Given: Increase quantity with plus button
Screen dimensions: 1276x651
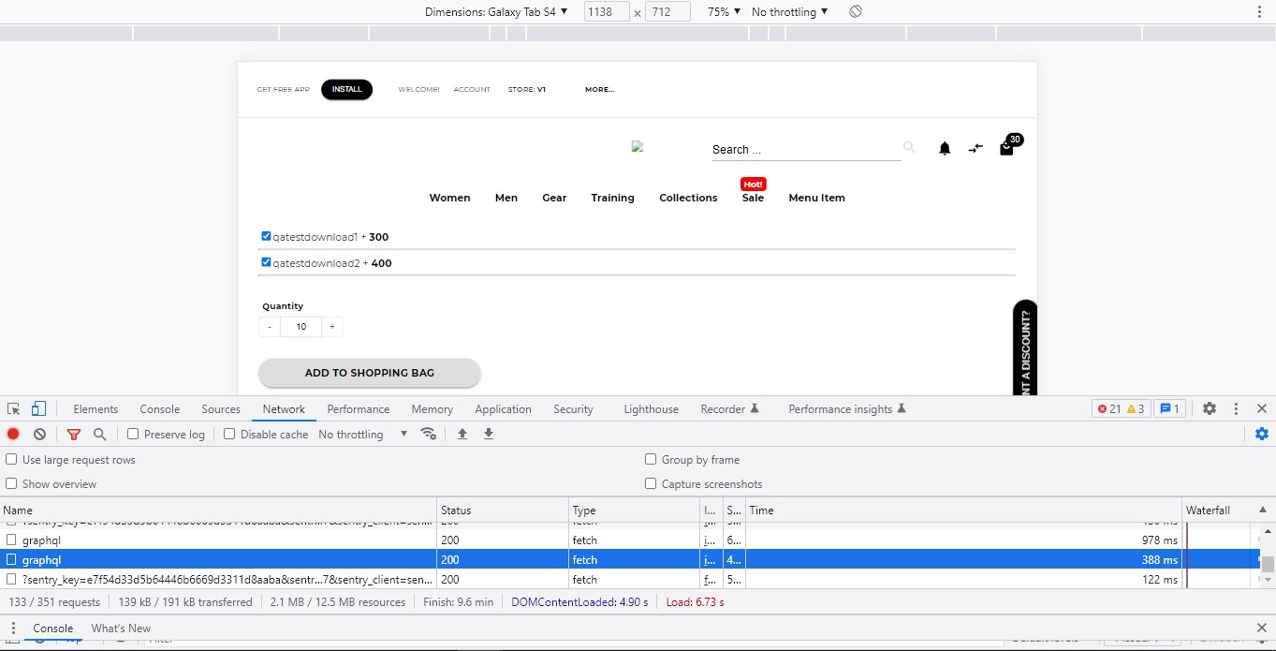Looking at the screenshot, I should [332, 327].
